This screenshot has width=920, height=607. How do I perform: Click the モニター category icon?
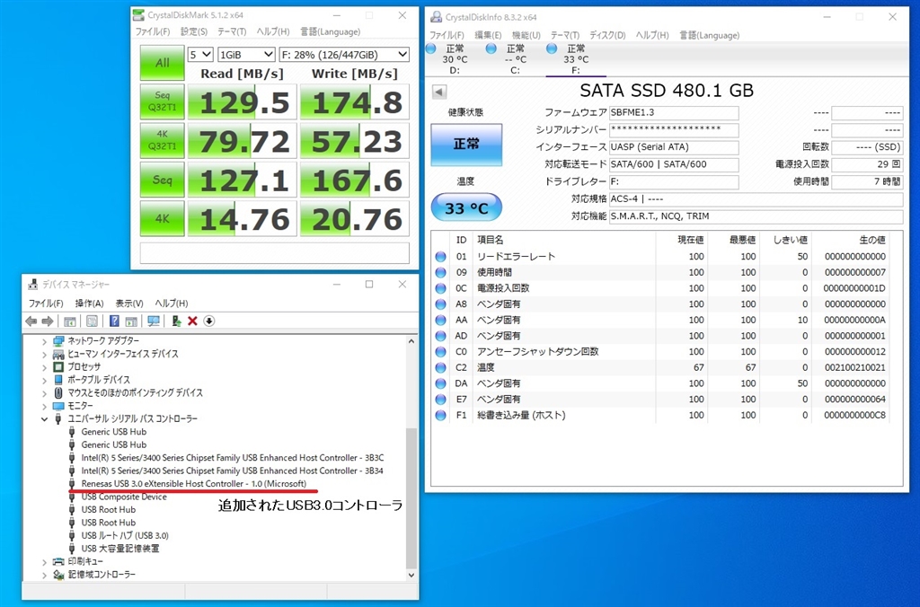(x=58, y=406)
